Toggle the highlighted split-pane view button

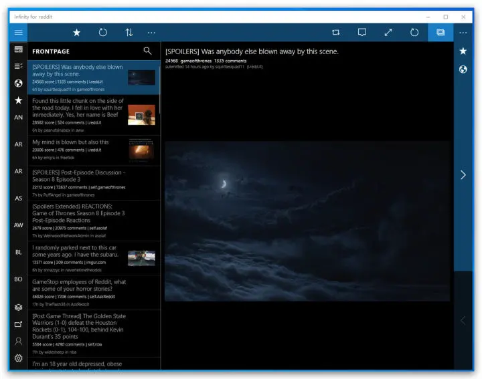pyautogui.click(x=440, y=33)
